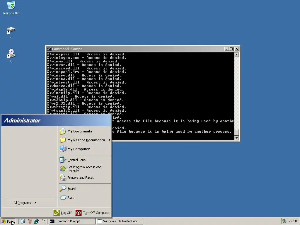Click line 'C:winlogon.exe - Access is denied.'
The image size is (300, 225).
(86, 58)
